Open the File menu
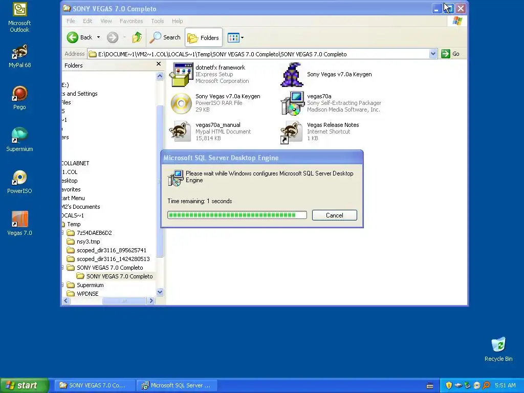 pyautogui.click(x=71, y=21)
